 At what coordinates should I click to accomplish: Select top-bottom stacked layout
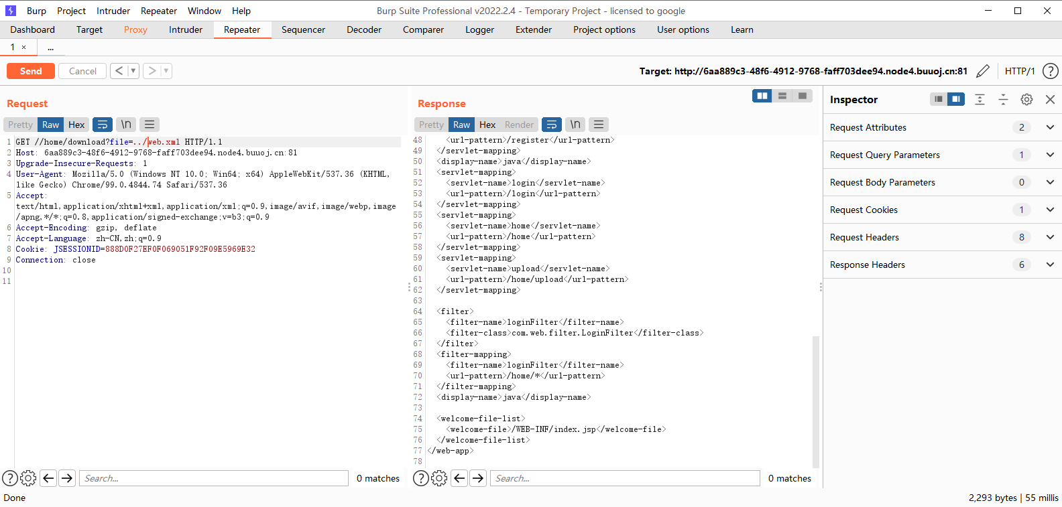pos(782,96)
